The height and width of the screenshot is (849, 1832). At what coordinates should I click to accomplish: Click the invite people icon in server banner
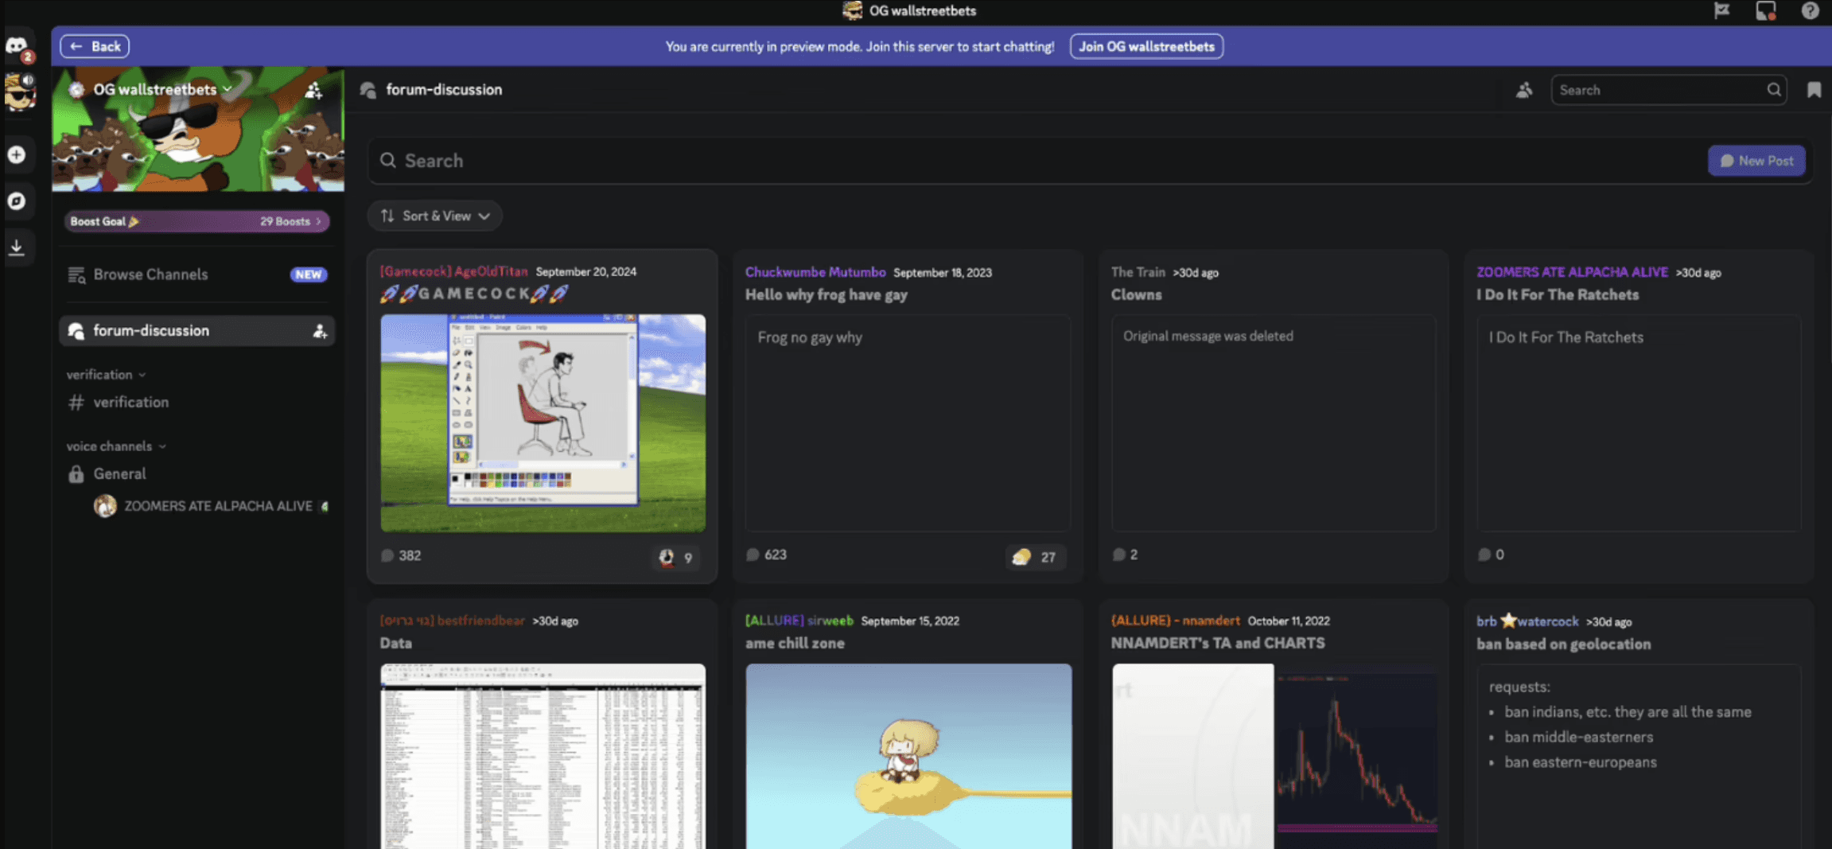313,90
